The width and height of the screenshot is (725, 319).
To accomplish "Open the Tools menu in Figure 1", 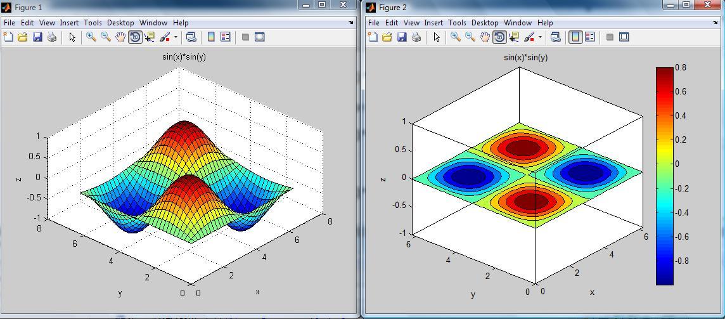I will [x=93, y=23].
